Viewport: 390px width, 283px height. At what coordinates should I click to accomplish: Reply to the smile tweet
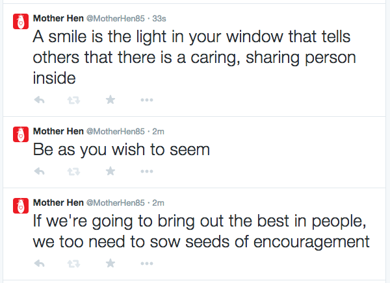click(39, 100)
